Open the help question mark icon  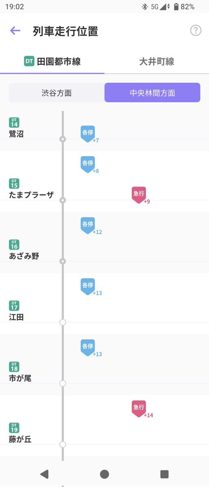point(196,30)
